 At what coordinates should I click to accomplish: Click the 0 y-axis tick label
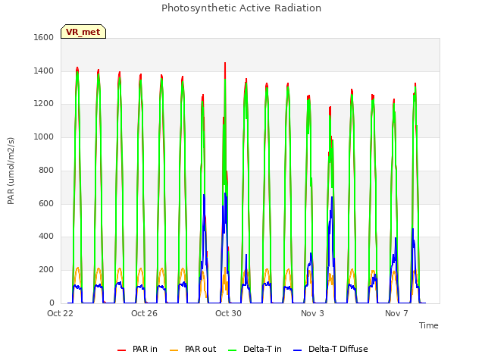point(52,303)
